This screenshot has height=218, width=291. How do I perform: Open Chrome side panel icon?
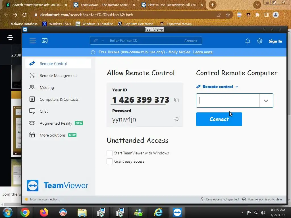(267, 15)
